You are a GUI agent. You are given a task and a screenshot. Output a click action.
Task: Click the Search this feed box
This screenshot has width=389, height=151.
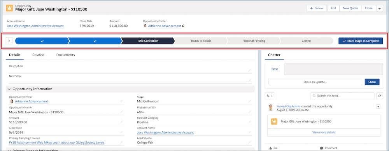click(x=342, y=96)
